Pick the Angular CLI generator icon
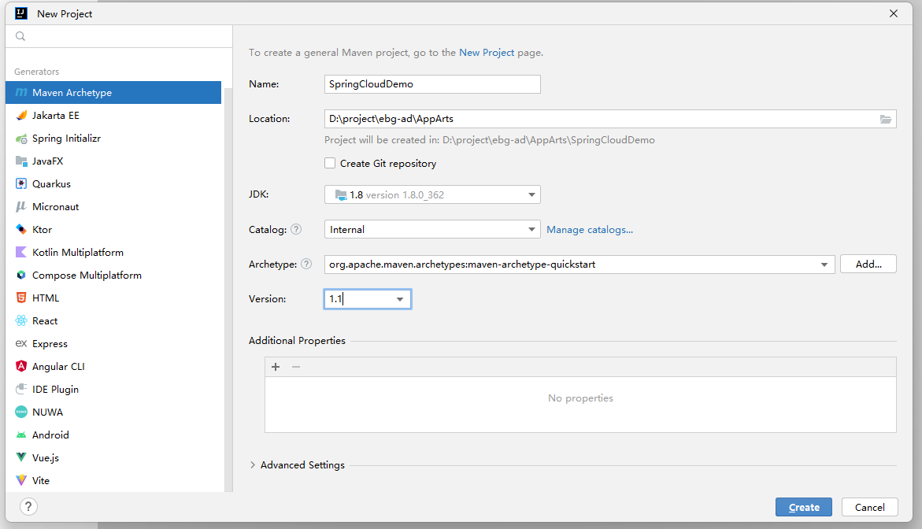This screenshot has width=922, height=529. 21,367
